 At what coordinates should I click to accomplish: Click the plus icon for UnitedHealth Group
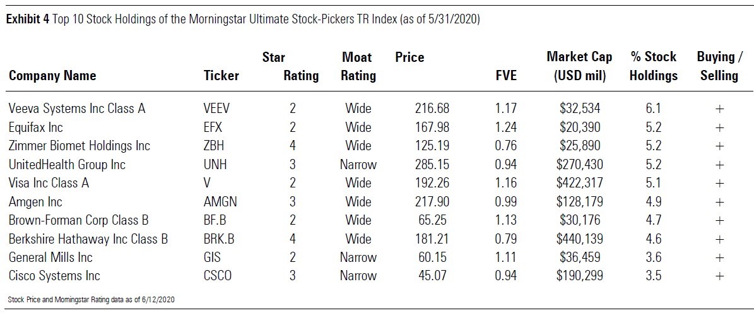[719, 165]
